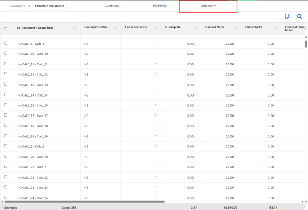The height and width of the screenshot is (210, 308).
Task: Click the 'Count: 356' subtotal text
Action: click(69, 207)
